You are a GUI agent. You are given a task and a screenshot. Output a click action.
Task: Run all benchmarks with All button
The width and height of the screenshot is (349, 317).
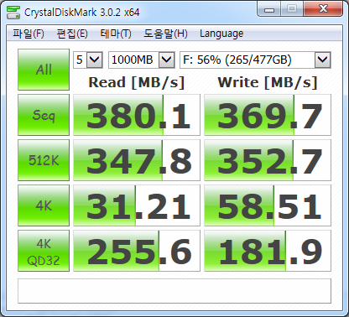pyautogui.click(x=44, y=70)
